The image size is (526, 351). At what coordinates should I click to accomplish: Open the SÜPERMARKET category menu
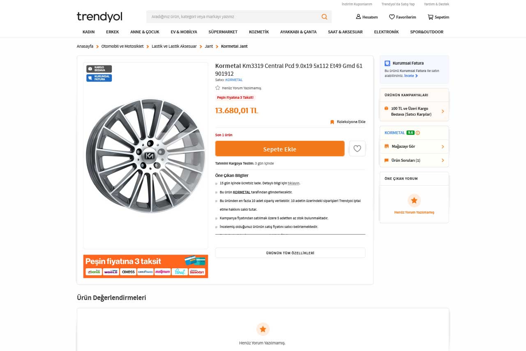point(223,32)
